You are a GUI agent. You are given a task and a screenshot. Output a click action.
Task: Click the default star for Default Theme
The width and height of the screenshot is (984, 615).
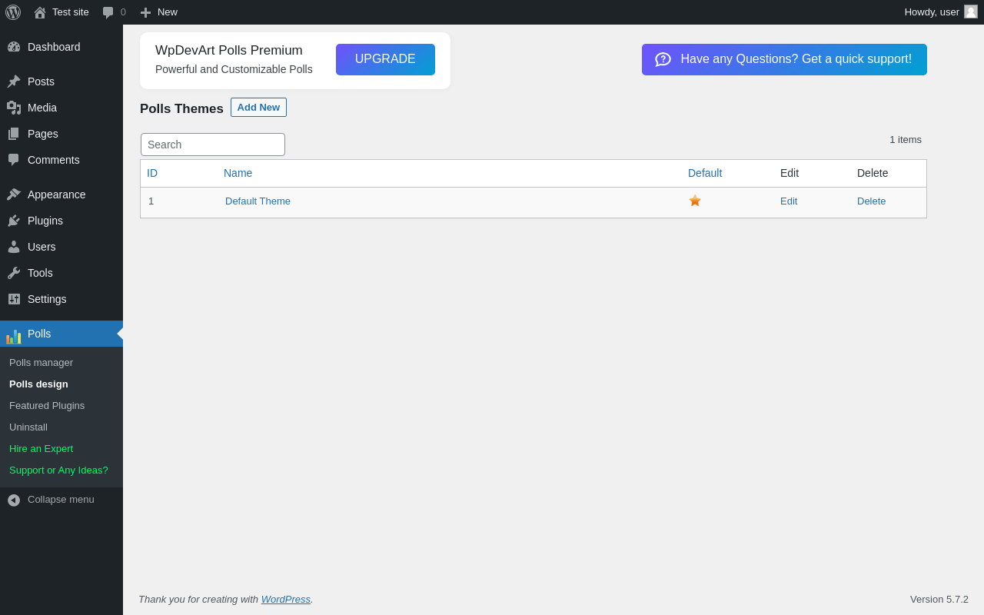point(695,201)
